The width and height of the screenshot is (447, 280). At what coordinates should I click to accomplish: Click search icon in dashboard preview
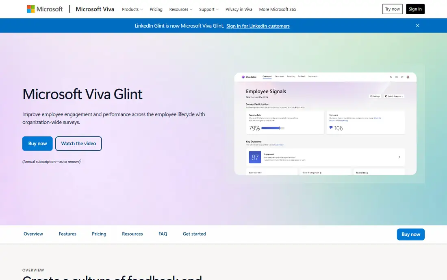click(391, 77)
